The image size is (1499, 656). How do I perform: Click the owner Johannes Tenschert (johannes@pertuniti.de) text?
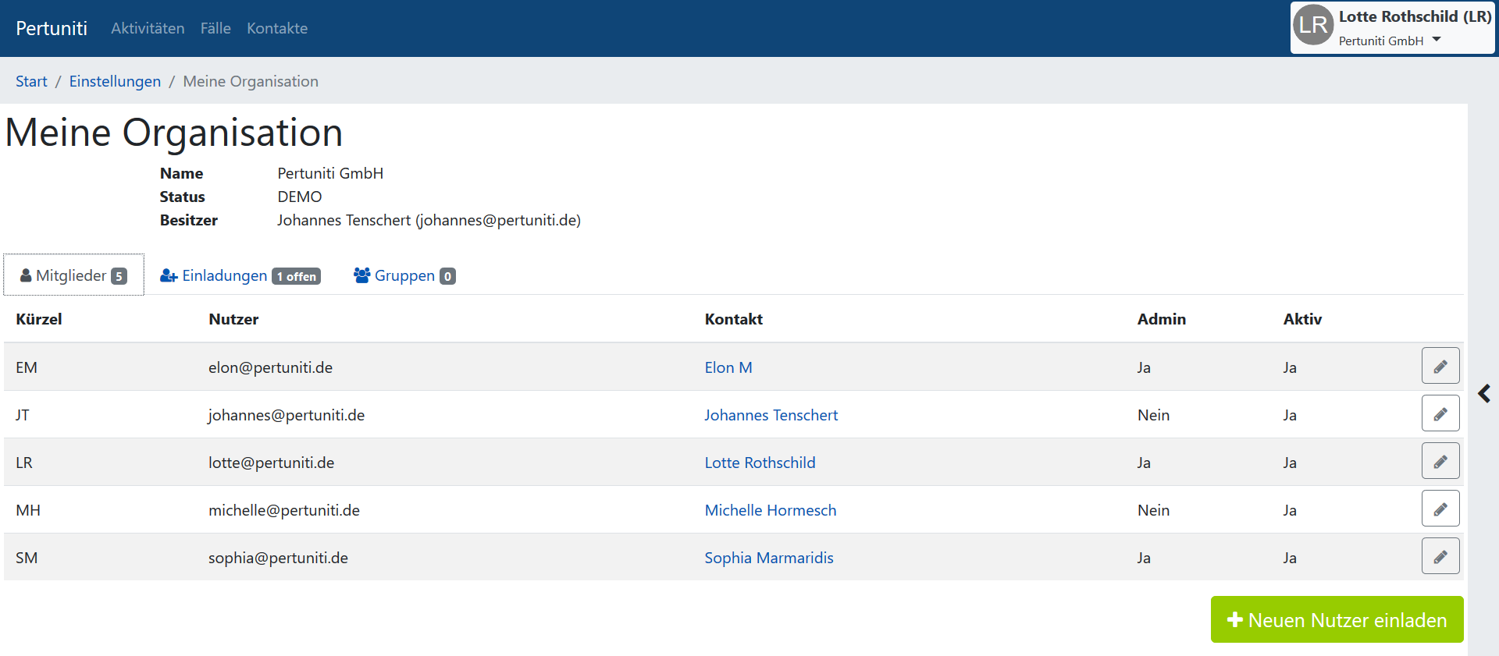pos(429,220)
